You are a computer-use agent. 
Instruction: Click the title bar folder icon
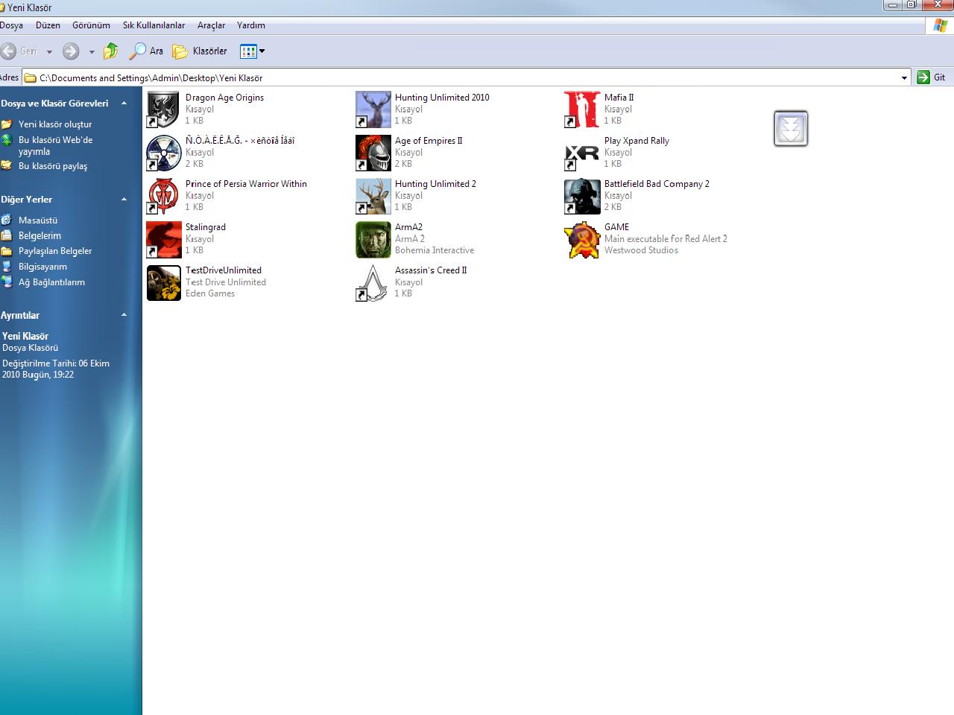(x=2, y=7)
